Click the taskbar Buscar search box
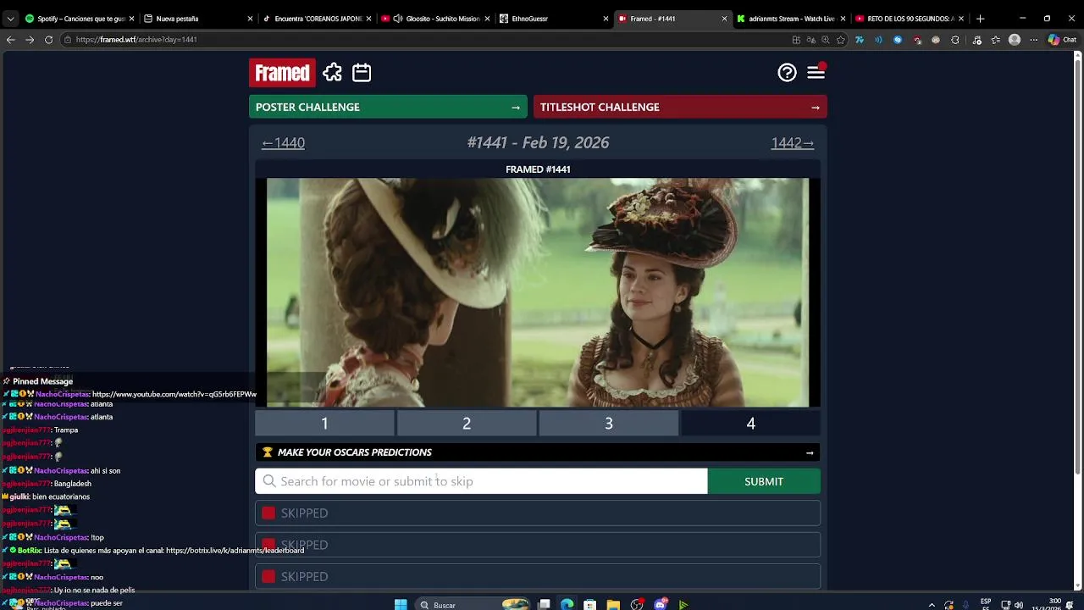Viewport: 1084px width, 610px height. (x=474, y=605)
